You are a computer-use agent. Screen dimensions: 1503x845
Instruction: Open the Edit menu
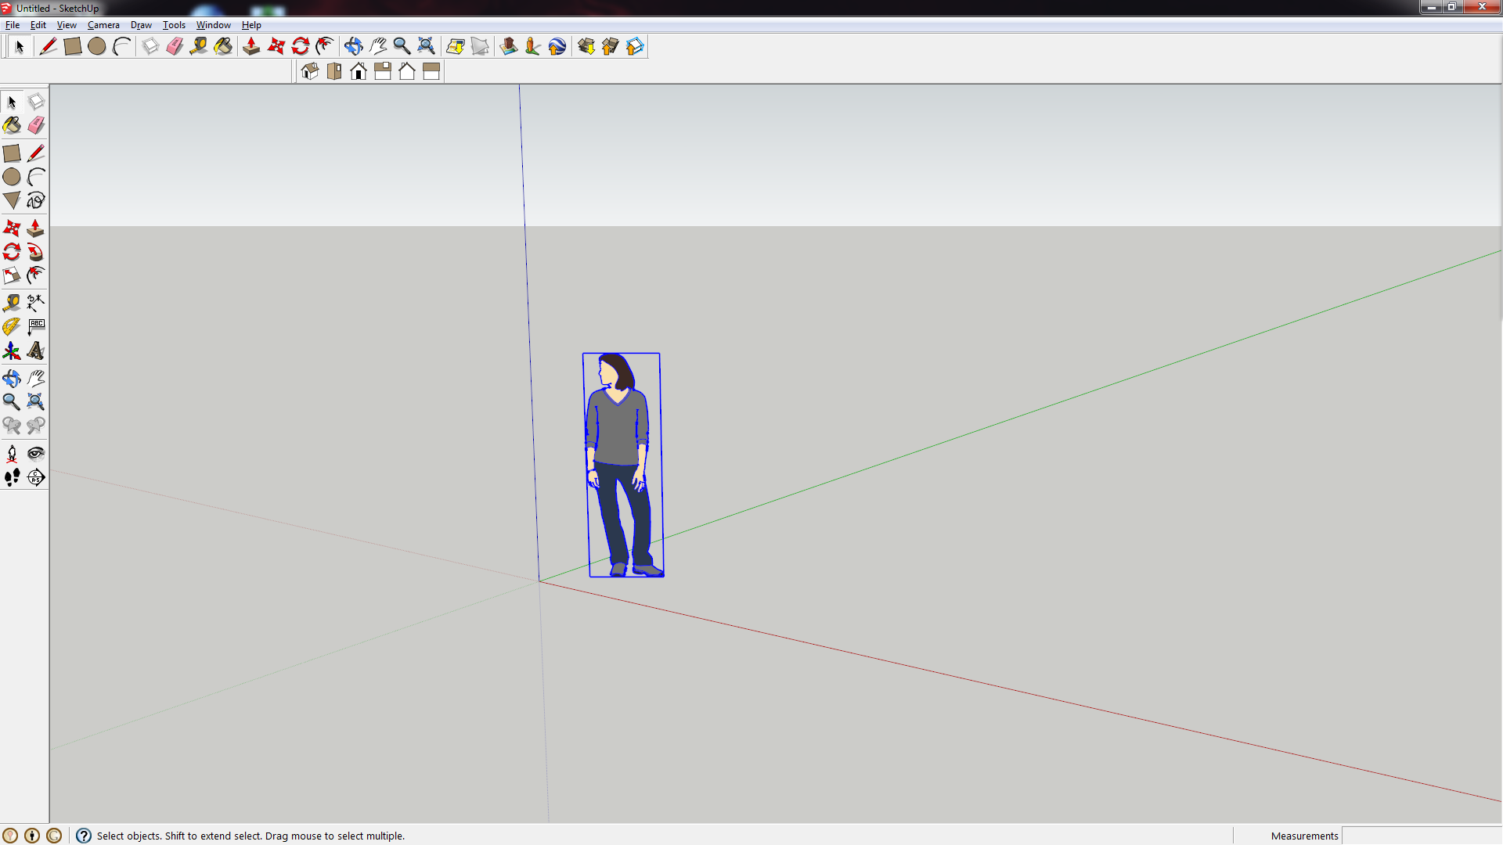(38, 25)
